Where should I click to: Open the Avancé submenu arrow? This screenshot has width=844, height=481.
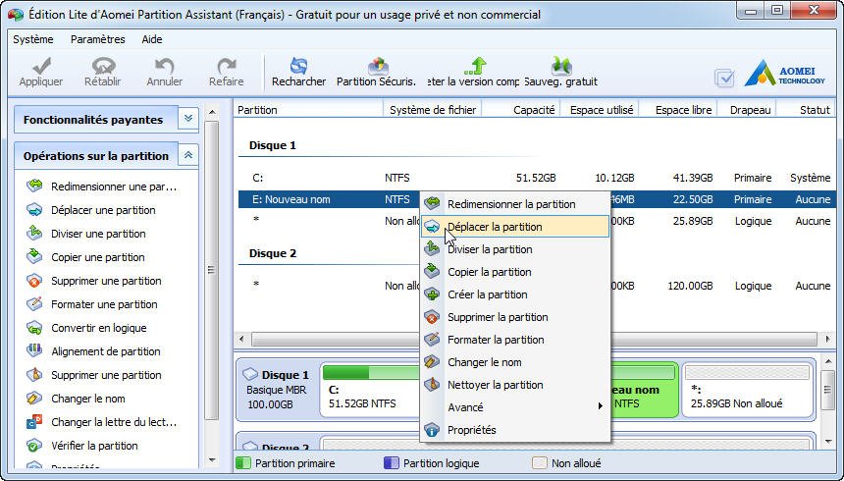(601, 406)
